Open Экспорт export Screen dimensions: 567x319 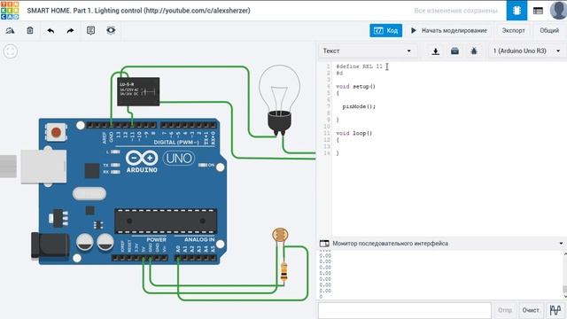[513, 31]
